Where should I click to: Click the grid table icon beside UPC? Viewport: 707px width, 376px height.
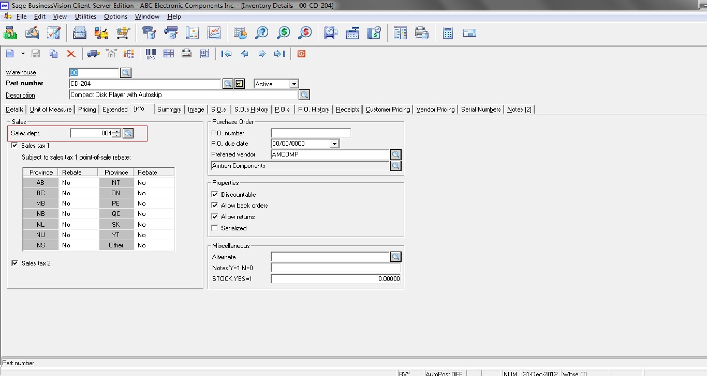point(169,54)
